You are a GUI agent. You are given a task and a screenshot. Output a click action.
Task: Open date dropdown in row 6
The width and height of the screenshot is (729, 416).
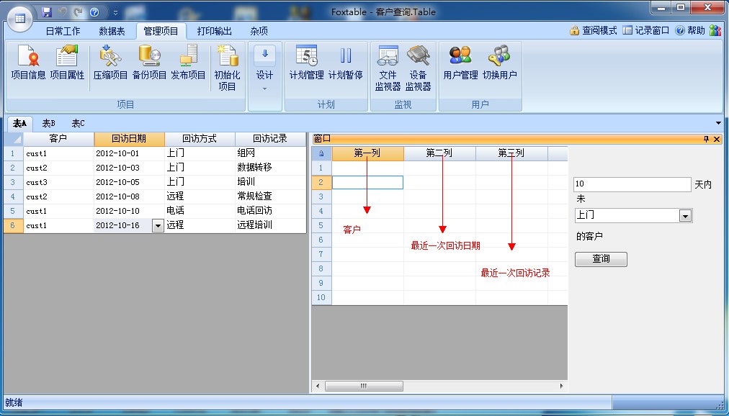[x=158, y=226]
